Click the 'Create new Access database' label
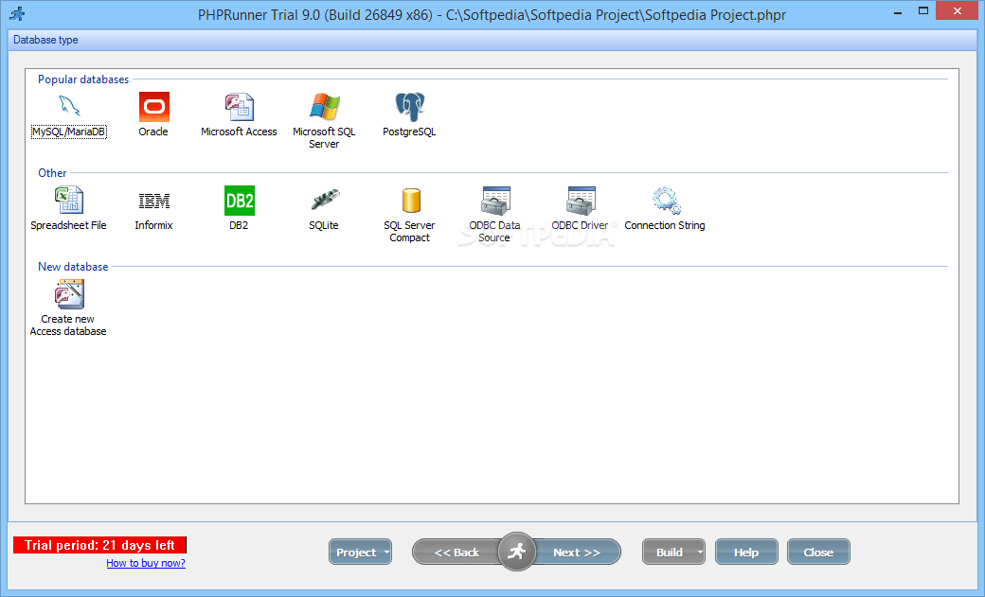 click(68, 325)
